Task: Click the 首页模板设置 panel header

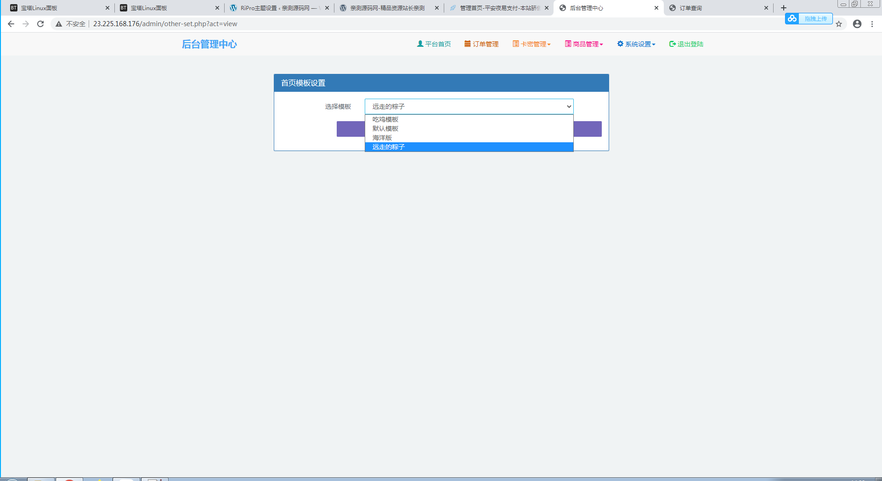Action: (441, 83)
